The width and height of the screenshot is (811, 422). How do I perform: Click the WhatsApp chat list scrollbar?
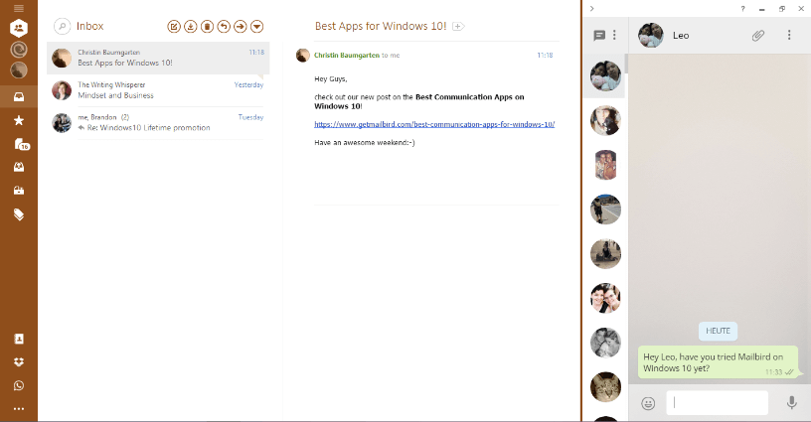(626, 64)
